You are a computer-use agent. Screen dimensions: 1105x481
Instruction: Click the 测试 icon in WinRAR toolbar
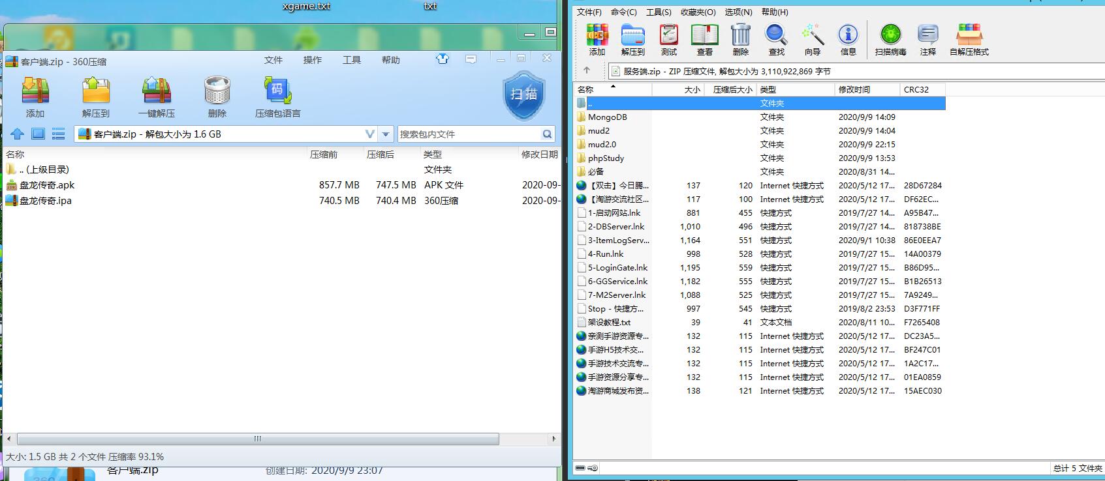669,35
